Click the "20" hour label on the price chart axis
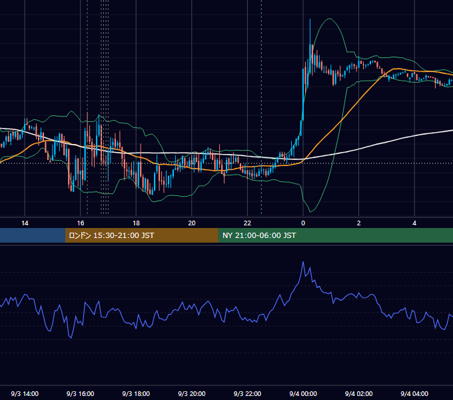453x400 pixels. [x=192, y=223]
